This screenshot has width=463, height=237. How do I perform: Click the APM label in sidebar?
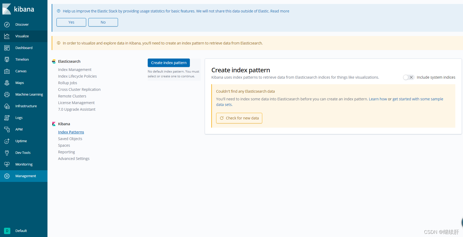(x=19, y=129)
